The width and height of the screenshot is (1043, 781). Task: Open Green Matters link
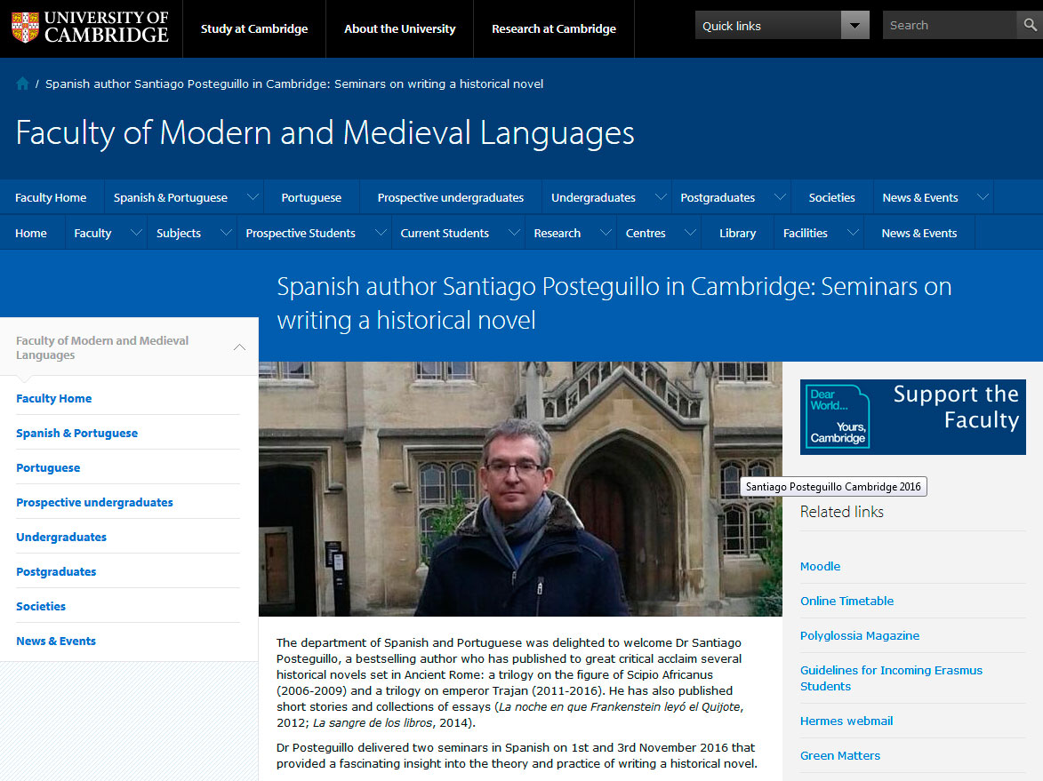click(x=840, y=755)
